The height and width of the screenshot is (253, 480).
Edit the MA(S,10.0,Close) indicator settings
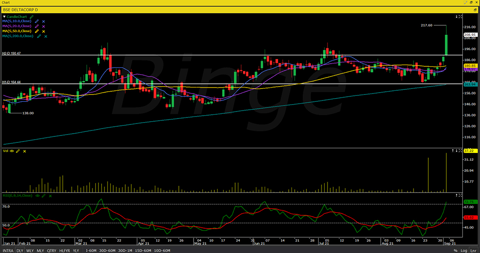[37, 21]
